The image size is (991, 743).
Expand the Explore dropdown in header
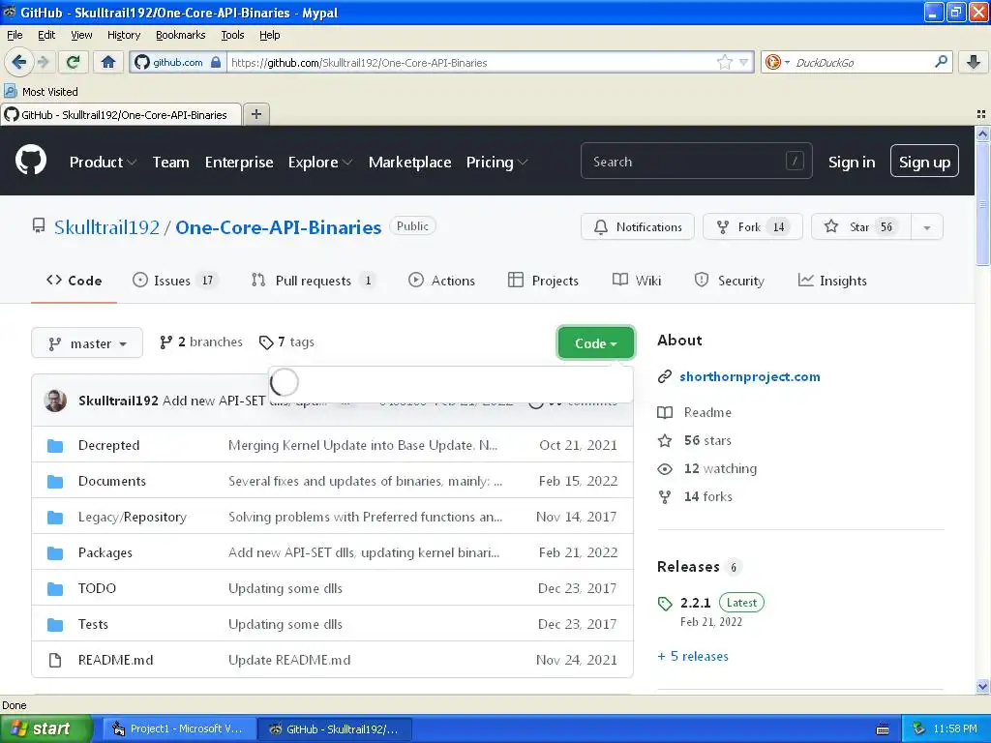(320, 162)
